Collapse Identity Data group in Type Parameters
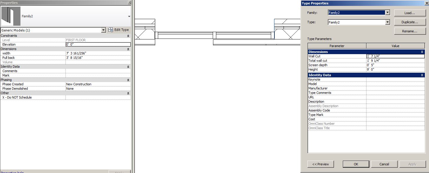 pos(422,75)
